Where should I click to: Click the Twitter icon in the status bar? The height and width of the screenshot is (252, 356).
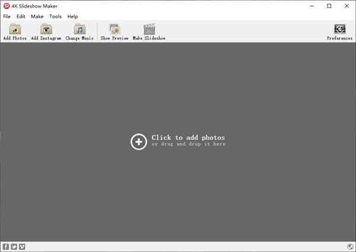pyautogui.click(x=14, y=247)
